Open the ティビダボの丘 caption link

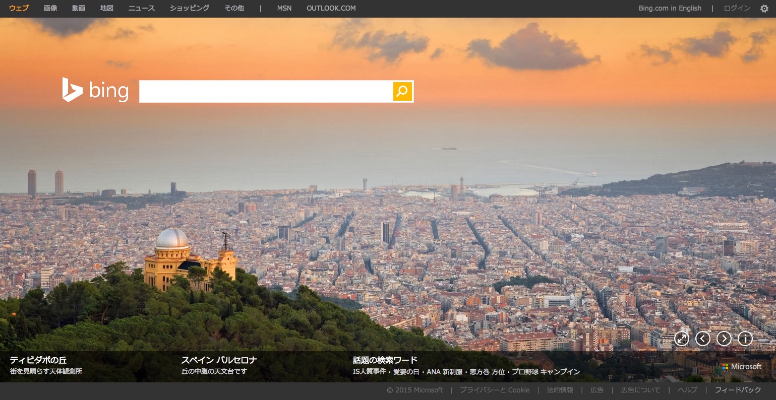tap(38, 360)
